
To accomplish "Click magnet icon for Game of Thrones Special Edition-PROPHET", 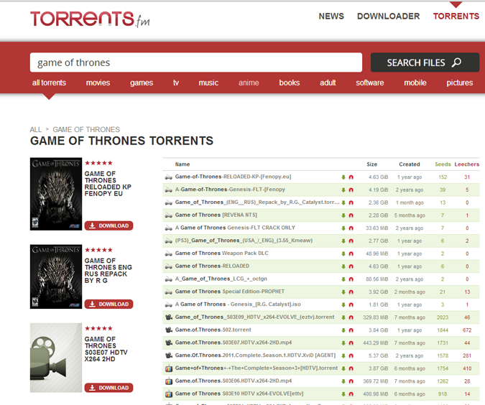I will tap(351, 292).
